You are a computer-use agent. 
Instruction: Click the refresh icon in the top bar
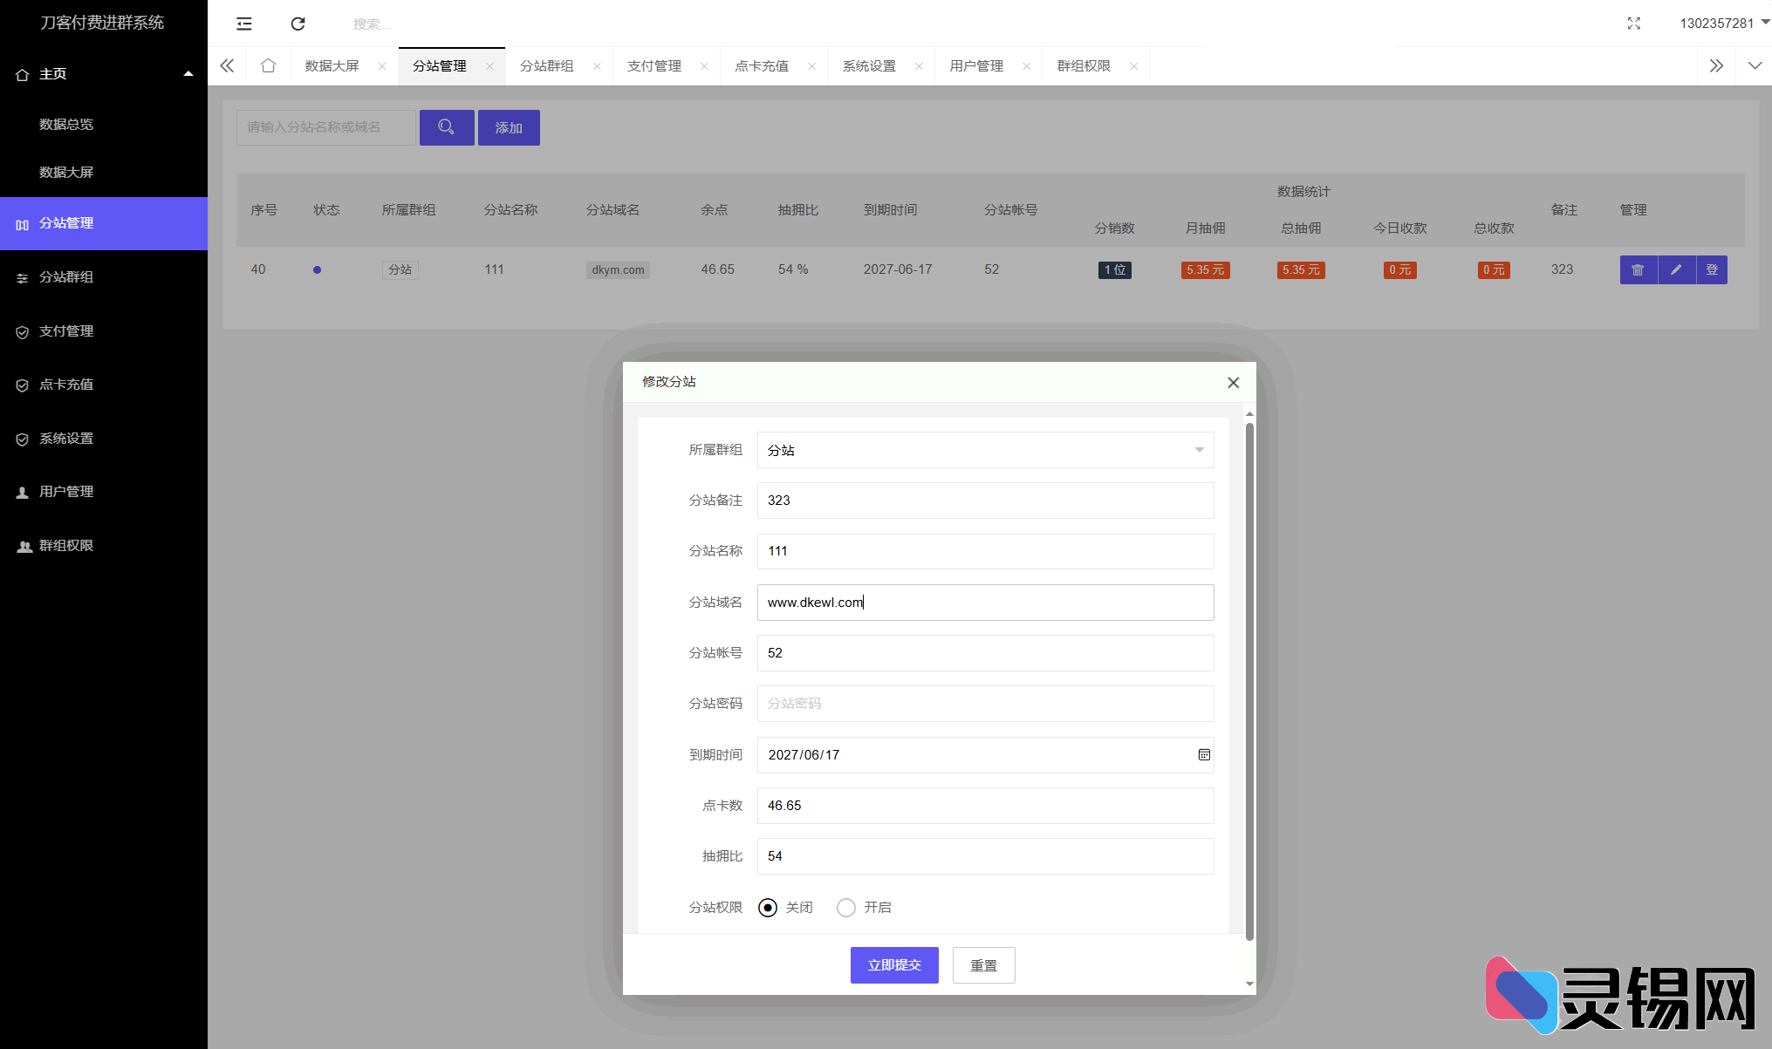coord(298,24)
